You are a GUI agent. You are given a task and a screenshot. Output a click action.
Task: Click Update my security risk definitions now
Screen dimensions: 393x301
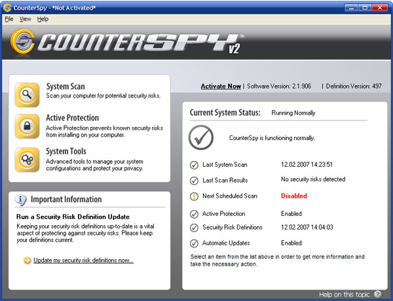pos(83,260)
